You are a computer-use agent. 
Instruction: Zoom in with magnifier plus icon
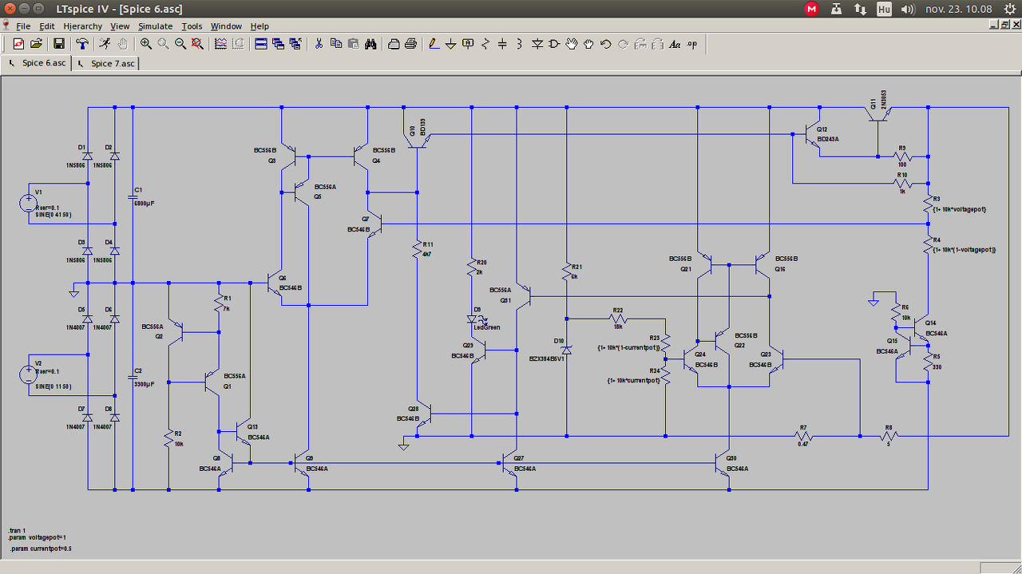146,44
